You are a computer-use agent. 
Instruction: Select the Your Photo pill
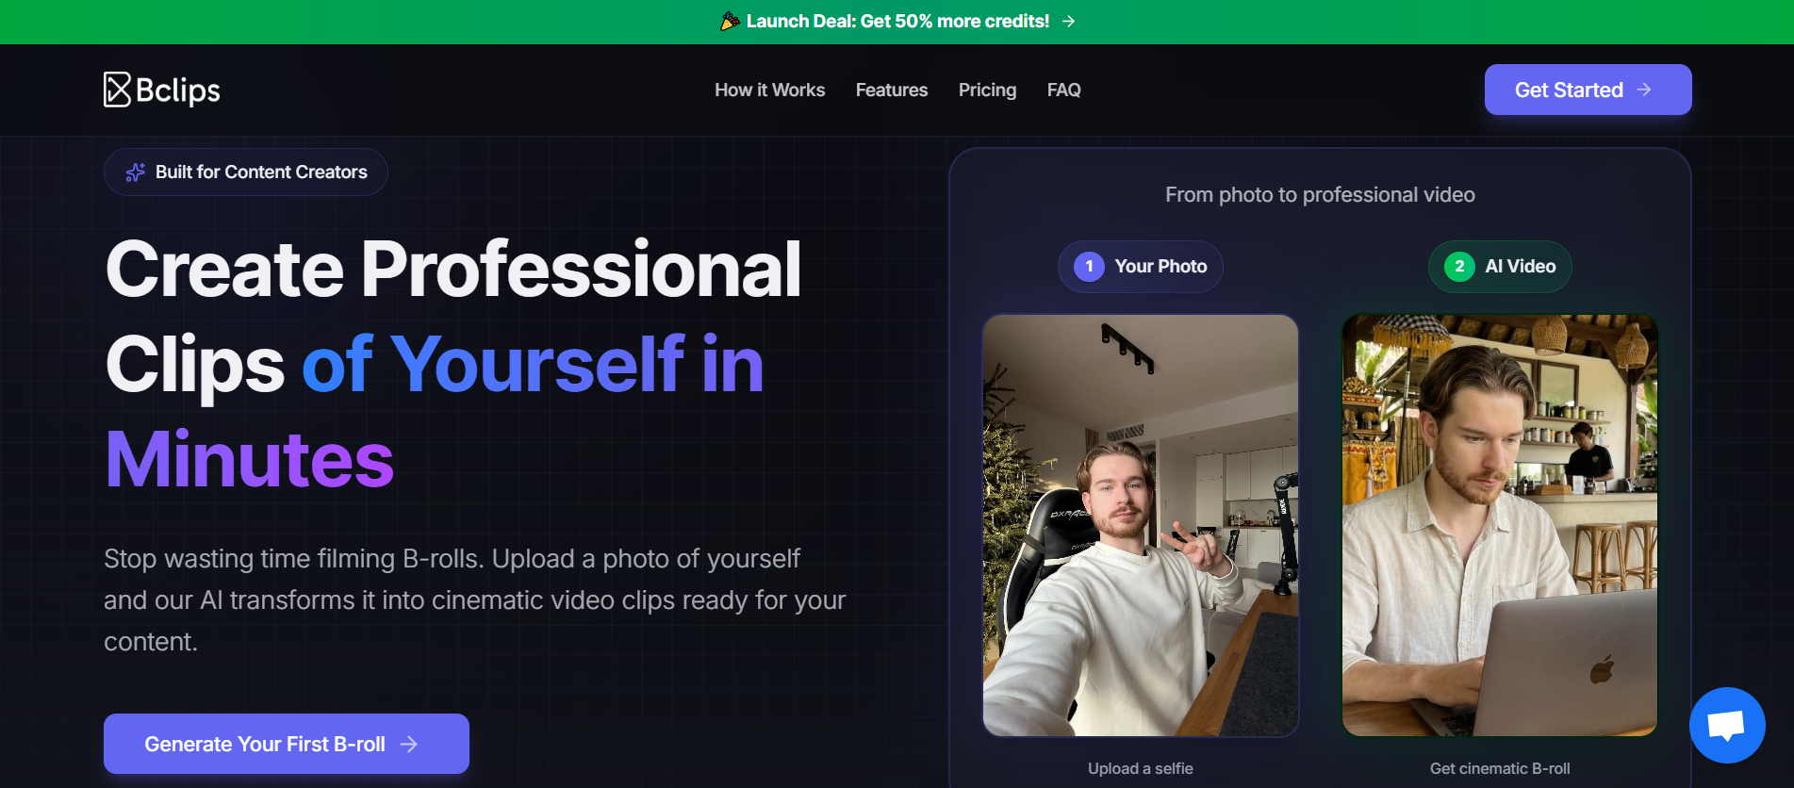(1140, 266)
